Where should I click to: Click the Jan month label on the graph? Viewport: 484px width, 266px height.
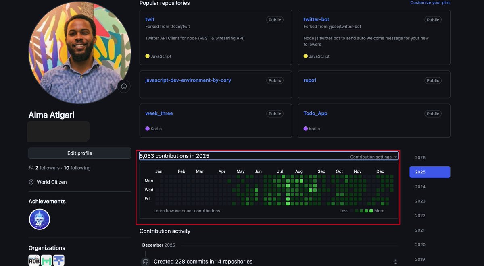click(x=159, y=171)
